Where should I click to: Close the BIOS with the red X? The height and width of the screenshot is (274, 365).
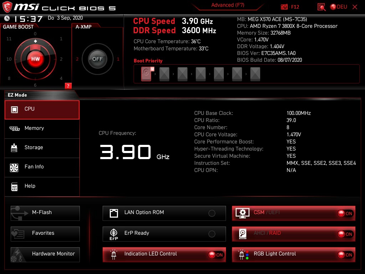click(355, 7)
